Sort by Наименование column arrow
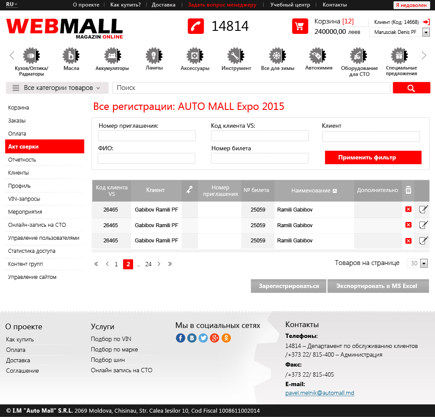Image resolution: width=435 pixels, height=417 pixels. pyautogui.click(x=335, y=191)
